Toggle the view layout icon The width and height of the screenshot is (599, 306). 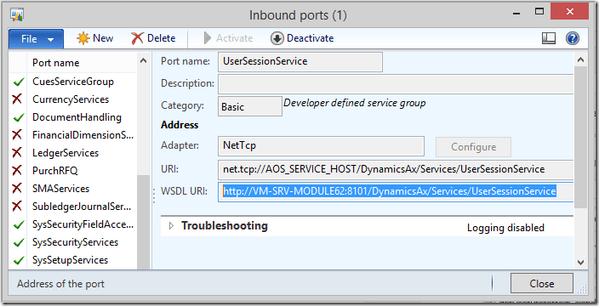(549, 38)
